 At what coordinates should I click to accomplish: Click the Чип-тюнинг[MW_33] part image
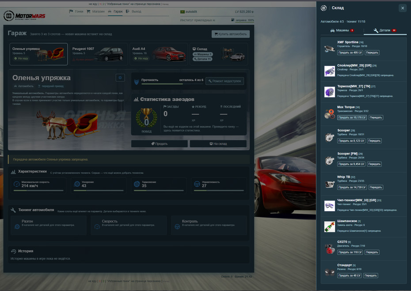[x=330, y=206]
